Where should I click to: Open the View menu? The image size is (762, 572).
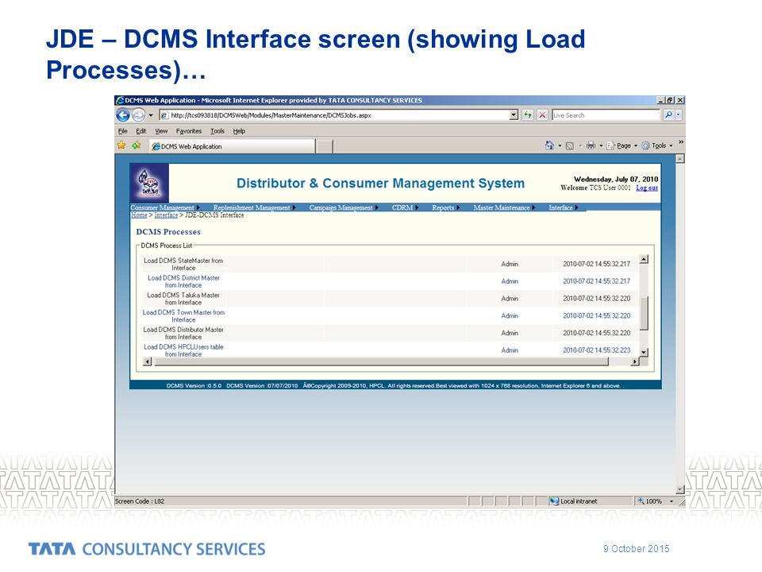[x=161, y=131]
